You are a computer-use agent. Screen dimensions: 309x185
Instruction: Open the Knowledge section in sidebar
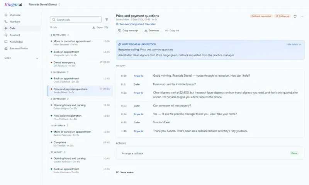point(22,42)
